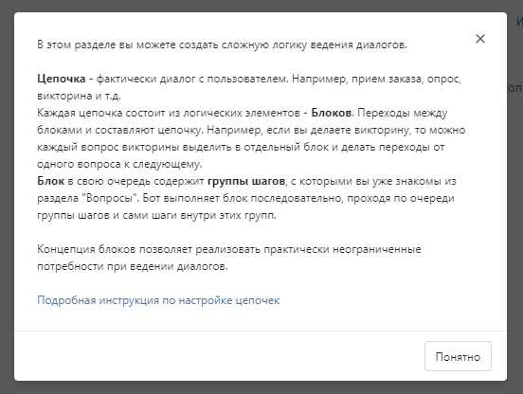
Task: Click the line группы шагов и сами шаги
Action: coord(156,215)
